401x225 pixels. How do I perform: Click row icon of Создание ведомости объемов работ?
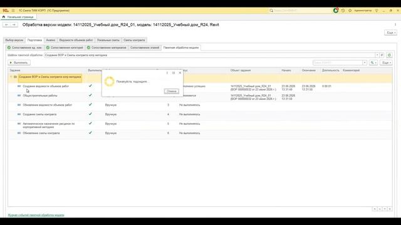[x=19, y=86]
